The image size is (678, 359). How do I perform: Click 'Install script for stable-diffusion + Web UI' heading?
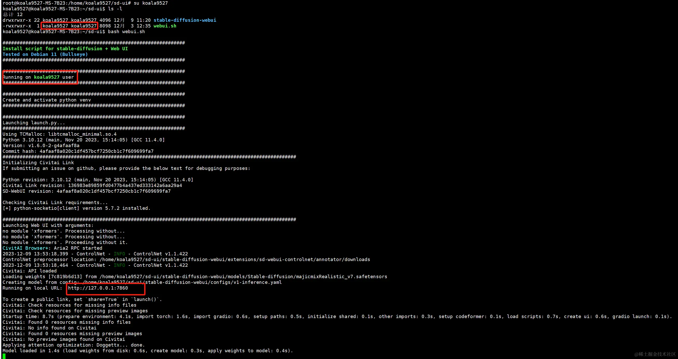coord(65,49)
